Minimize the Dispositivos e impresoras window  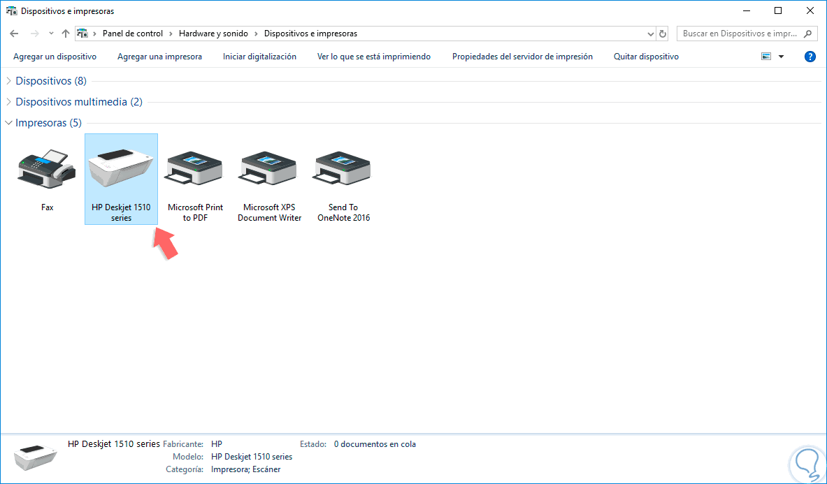(x=747, y=10)
